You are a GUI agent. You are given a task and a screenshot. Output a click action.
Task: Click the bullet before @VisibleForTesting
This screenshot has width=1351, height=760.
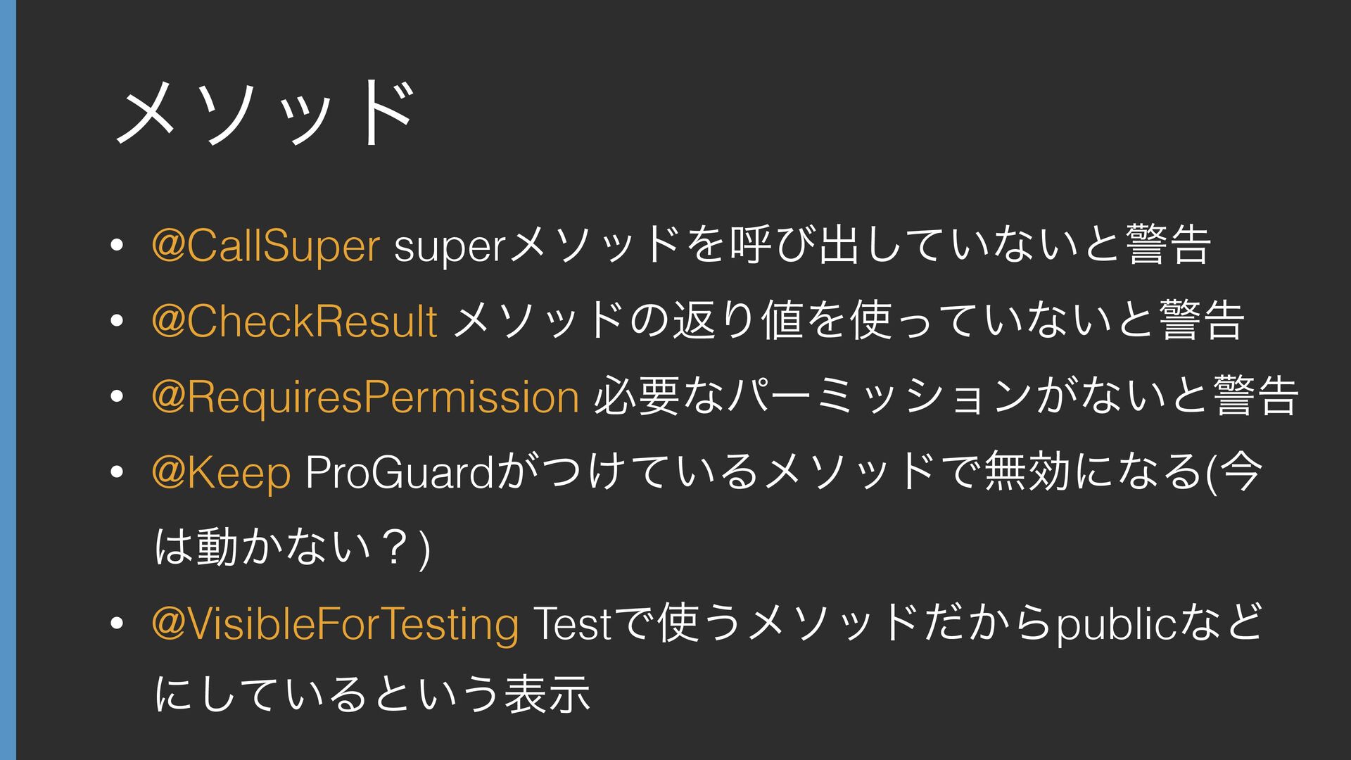tap(117, 623)
